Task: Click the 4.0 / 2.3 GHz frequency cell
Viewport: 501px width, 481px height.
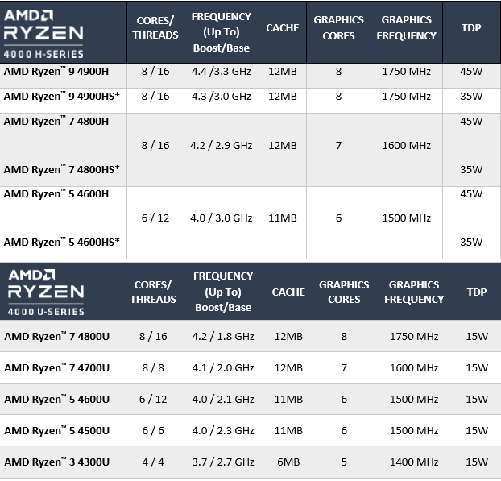Action: (223, 430)
